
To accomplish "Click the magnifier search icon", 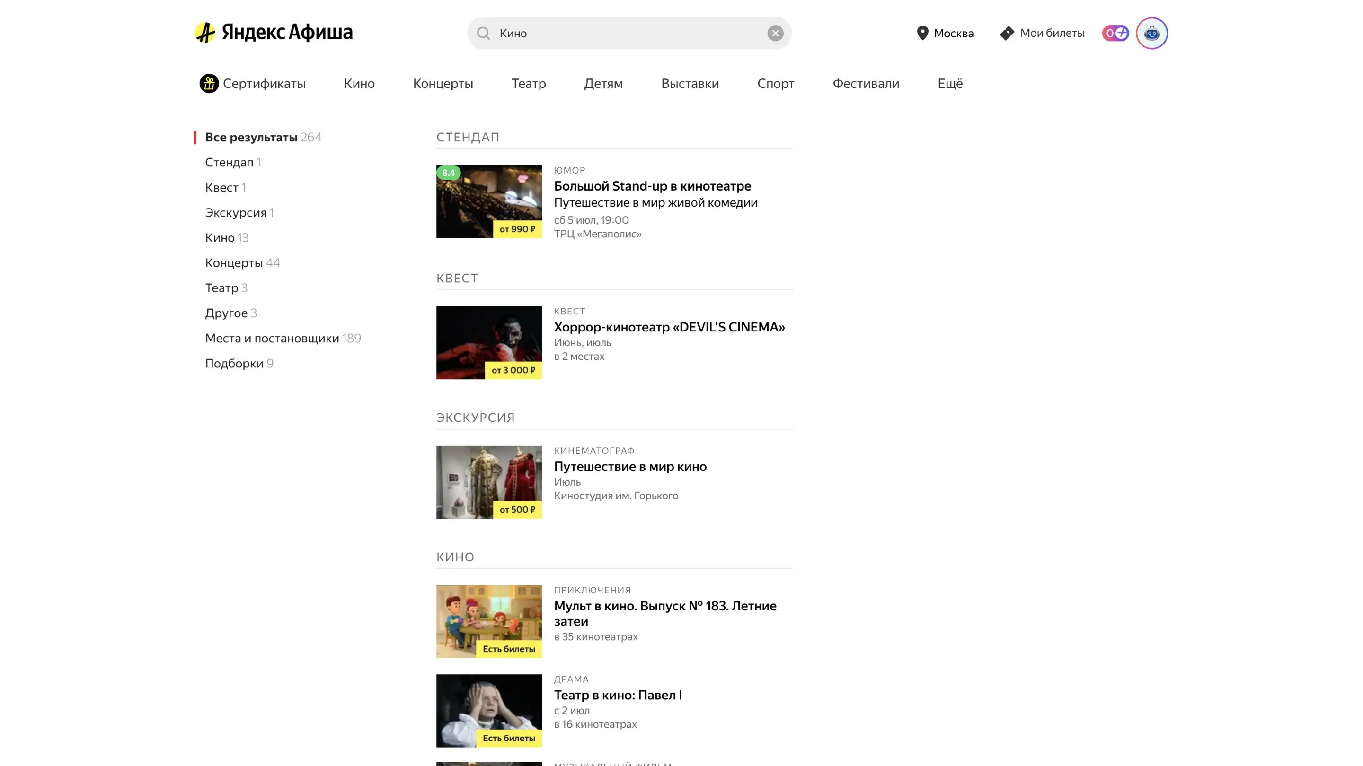I will tap(483, 33).
